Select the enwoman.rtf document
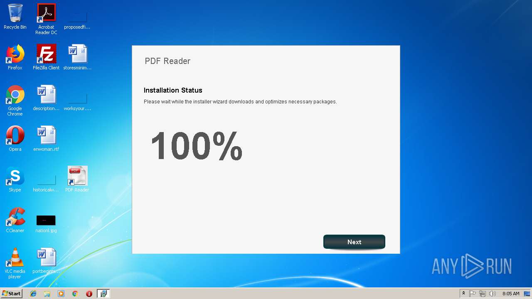 [46, 139]
